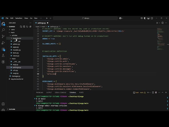Collapse all folders in Explorer
169x127 pixels.
[x=30, y=26]
